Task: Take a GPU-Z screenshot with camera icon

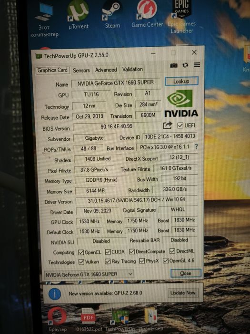Action: 174,65
